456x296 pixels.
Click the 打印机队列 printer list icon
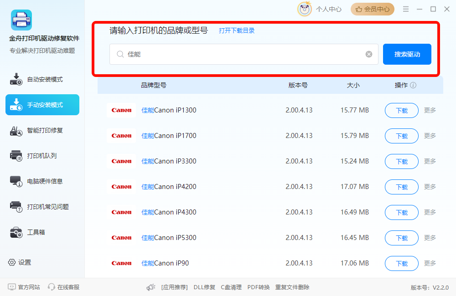16,156
